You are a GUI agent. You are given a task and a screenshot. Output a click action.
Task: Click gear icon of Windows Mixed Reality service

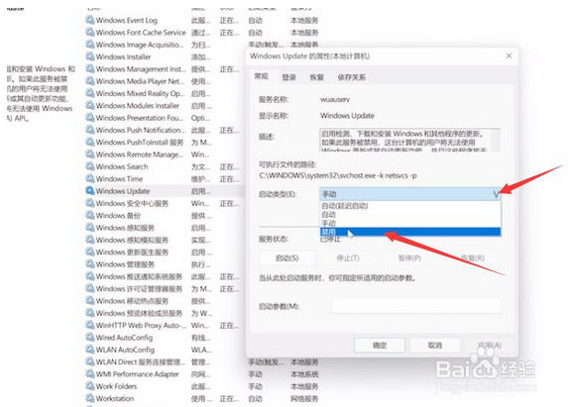[x=90, y=93]
